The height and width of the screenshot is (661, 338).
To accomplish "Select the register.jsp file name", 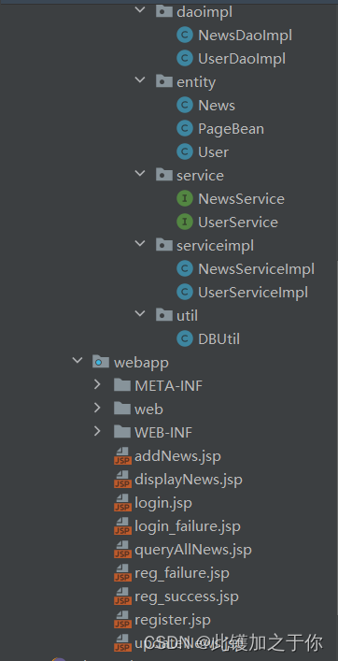I will (x=173, y=620).
